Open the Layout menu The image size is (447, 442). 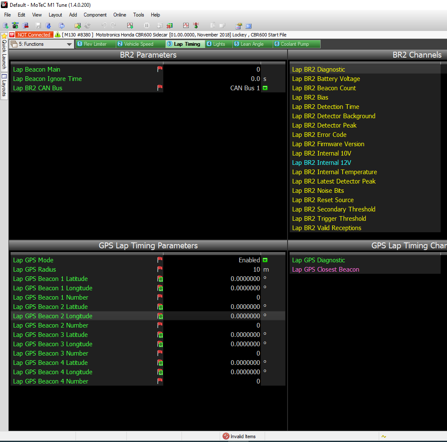pos(55,15)
